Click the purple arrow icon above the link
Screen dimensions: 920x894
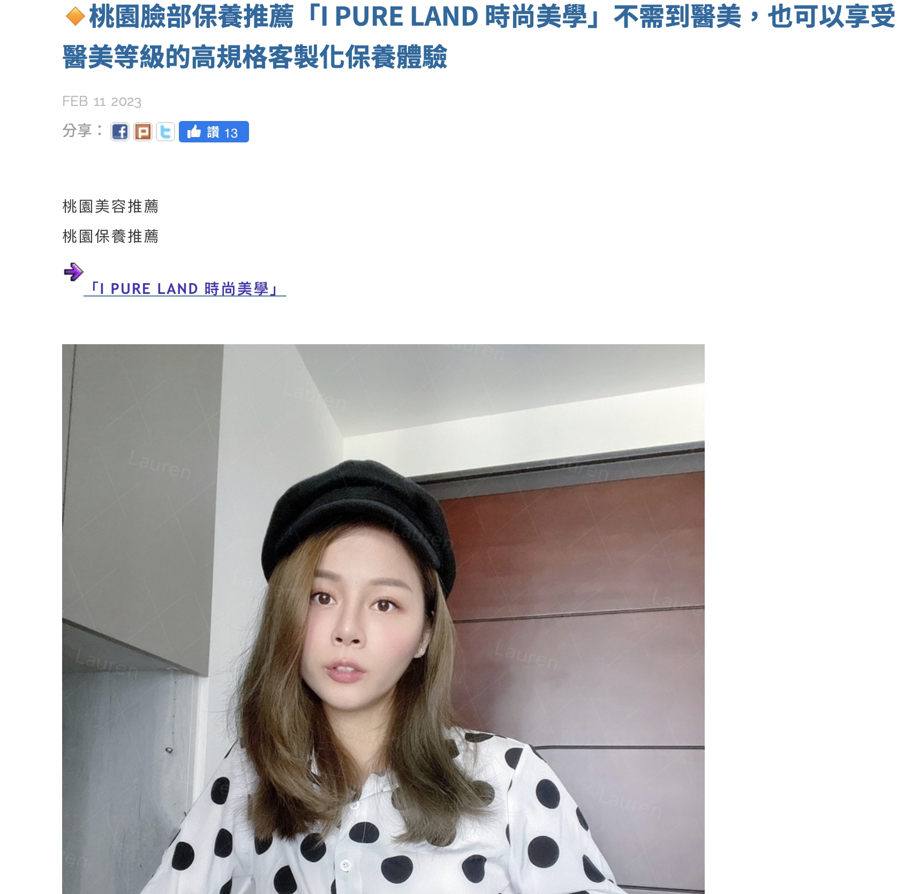click(x=73, y=272)
